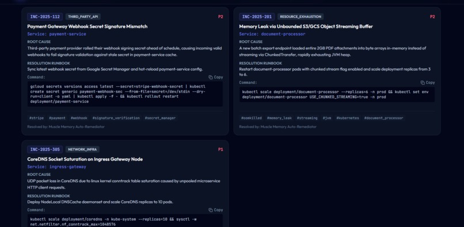Screen dimensions: 464x227
Task: Open Payment Gateway Webhook Secret Signature Mismatch title
Action: click(88, 26)
